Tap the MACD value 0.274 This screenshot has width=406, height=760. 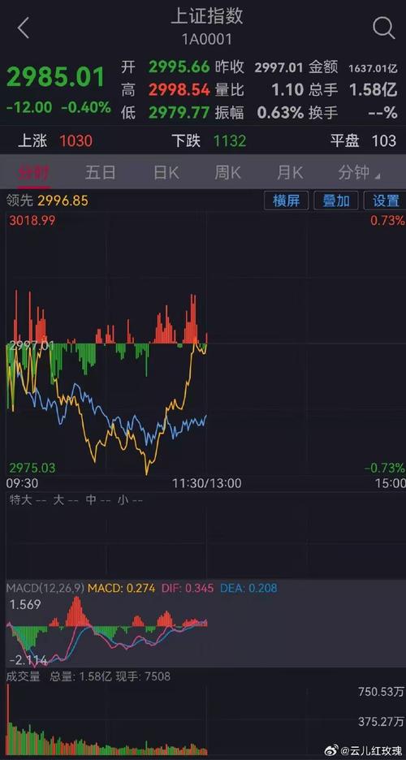[141, 588]
